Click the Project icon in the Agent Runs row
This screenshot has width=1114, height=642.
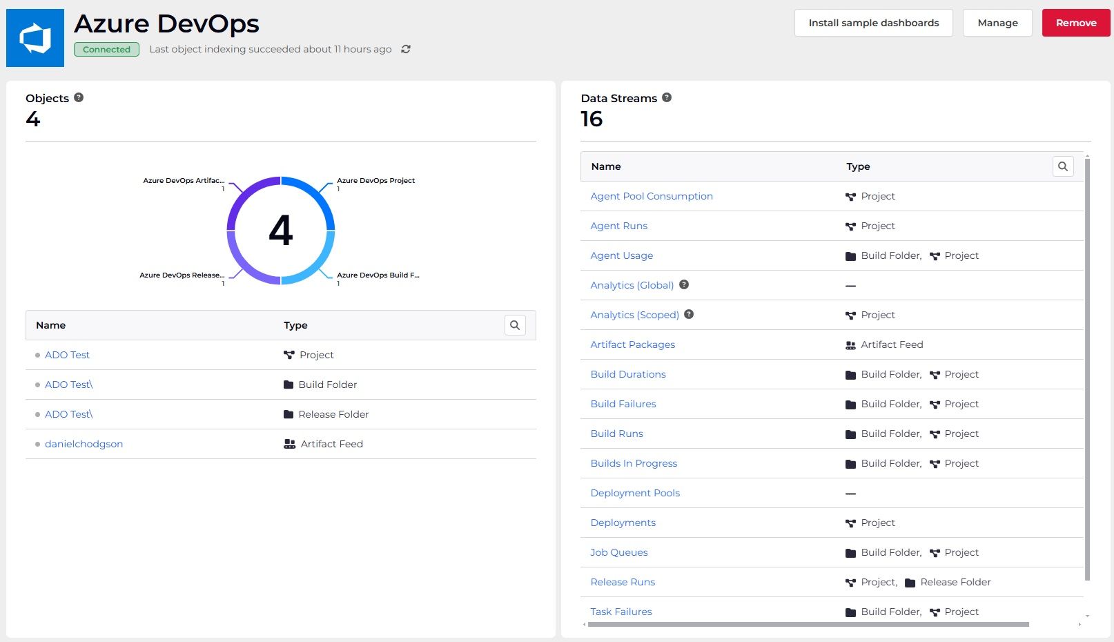pyautogui.click(x=850, y=226)
